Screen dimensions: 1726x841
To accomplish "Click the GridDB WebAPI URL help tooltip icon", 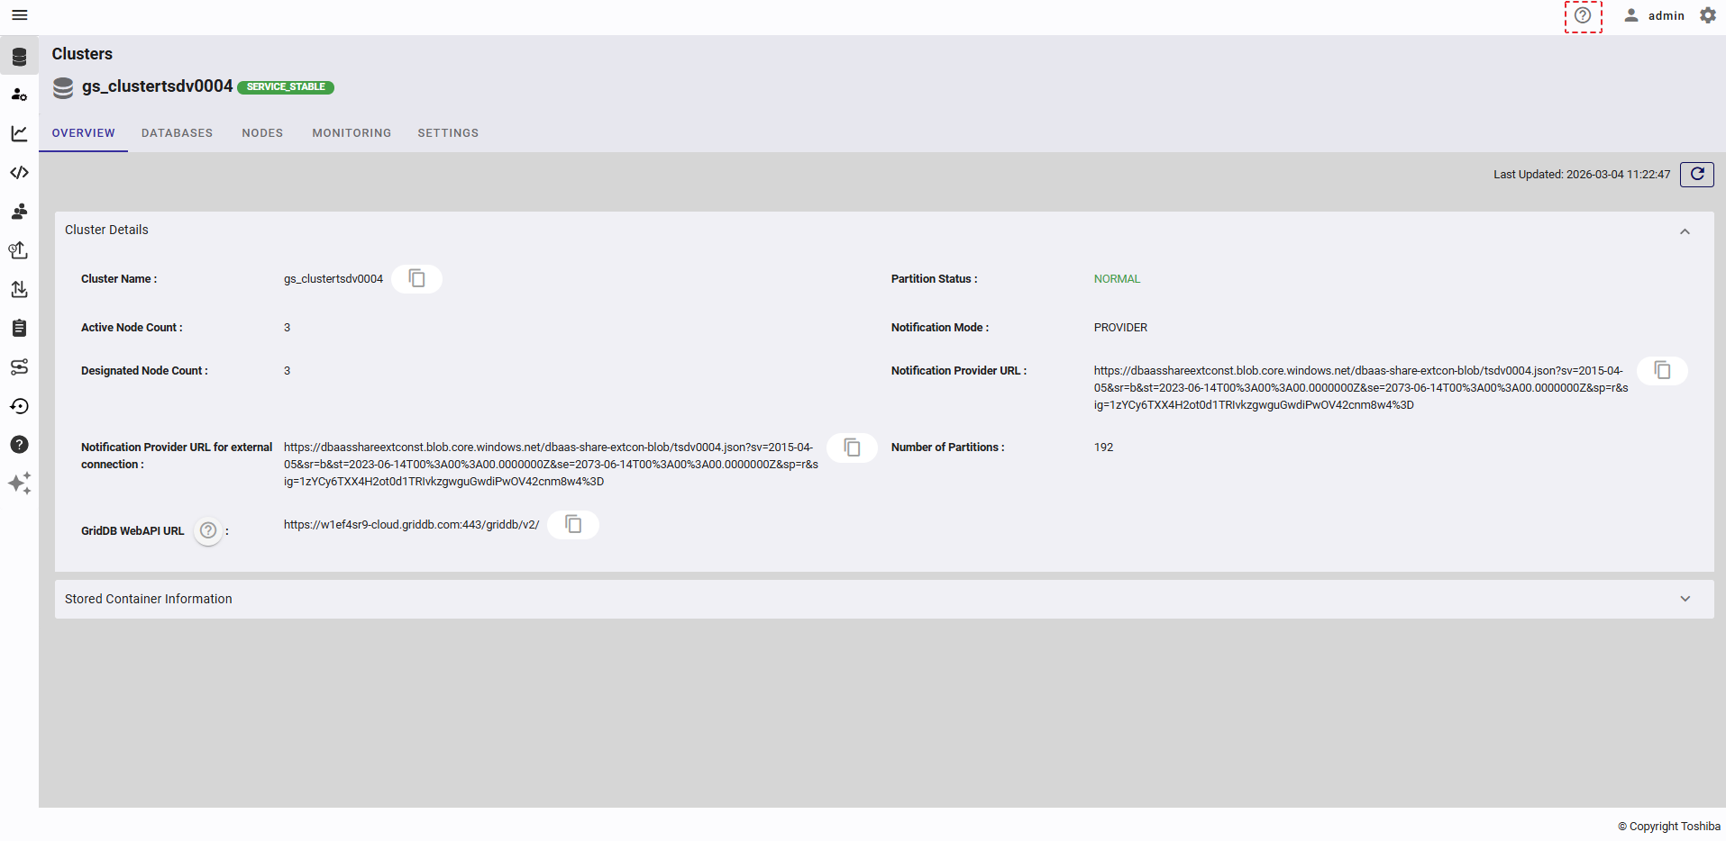I will [208, 530].
